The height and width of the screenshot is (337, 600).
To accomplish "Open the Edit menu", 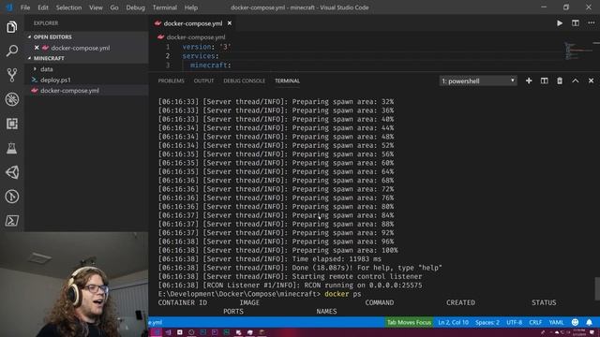I will tap(43, 7).
